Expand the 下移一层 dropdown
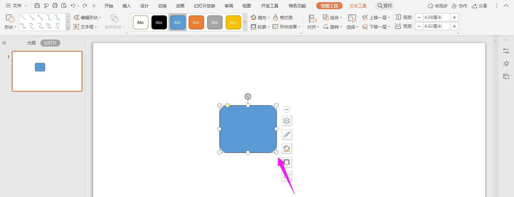 pos(389,27)
